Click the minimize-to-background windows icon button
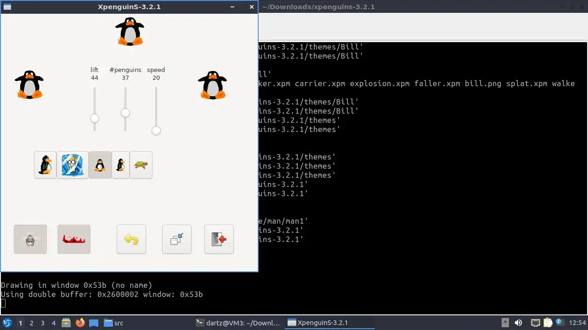Viewport: 588px width, 330px height. click(x=177, y=239)
